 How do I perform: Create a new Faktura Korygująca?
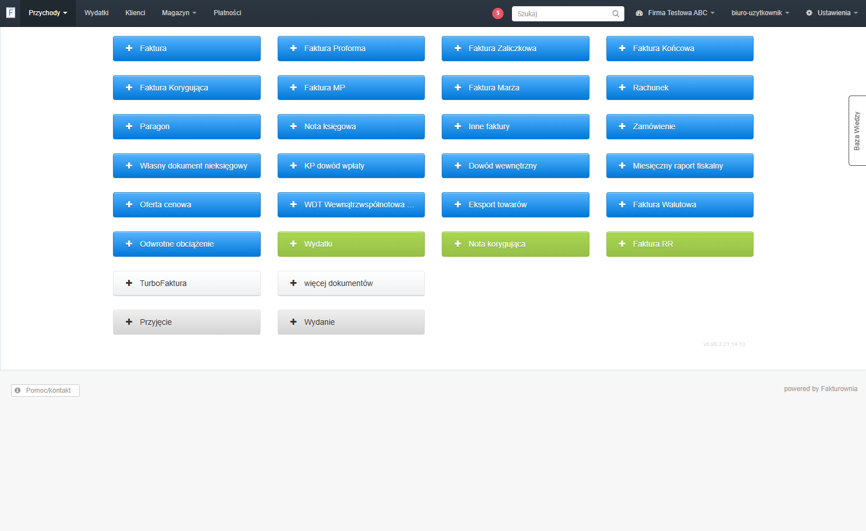(x=187, y=88)
